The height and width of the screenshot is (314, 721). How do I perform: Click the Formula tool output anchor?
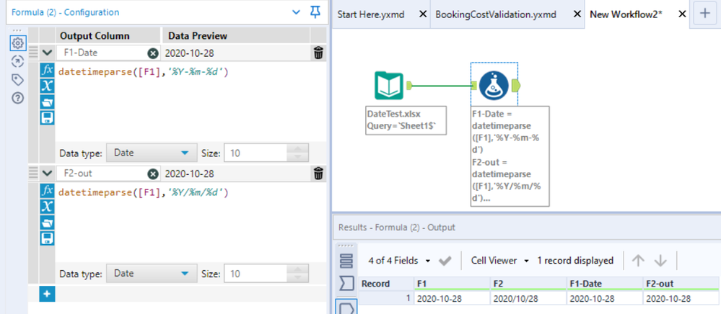[515, 86]
